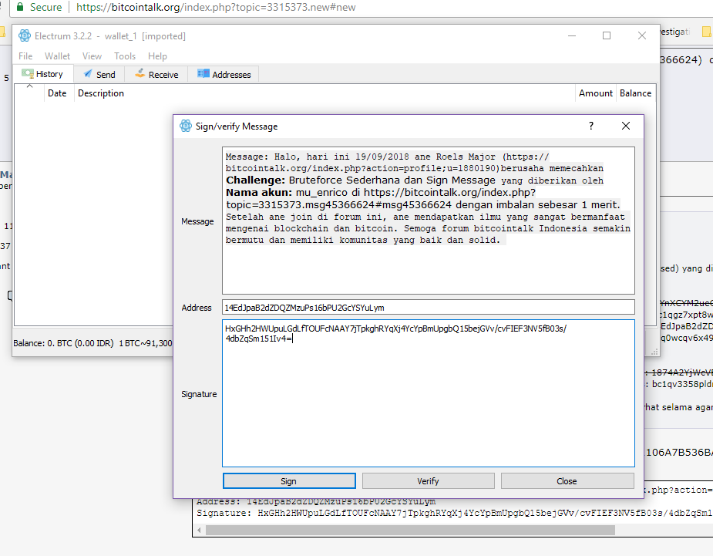The image size is (713, 556).
Task: Open the Wallet menu
Action: [x=57, y=56]
